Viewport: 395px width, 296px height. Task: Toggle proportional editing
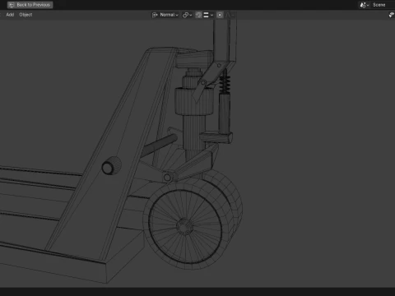click(220, 15)
